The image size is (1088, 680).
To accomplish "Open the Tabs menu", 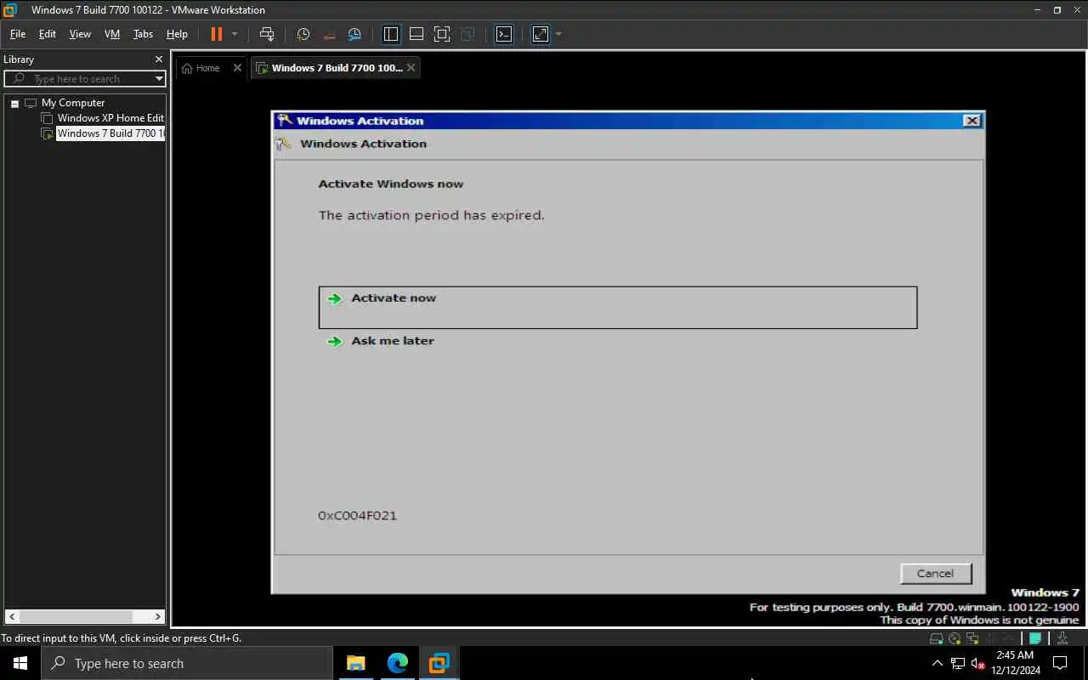I will [x=143, y=34].
